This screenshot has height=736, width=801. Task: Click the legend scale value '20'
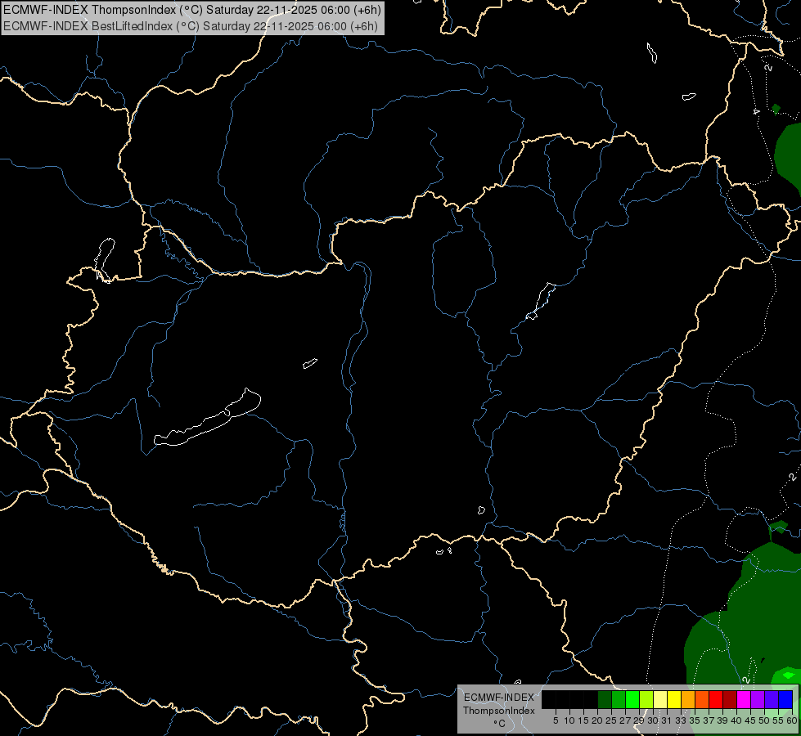[596, 720]
